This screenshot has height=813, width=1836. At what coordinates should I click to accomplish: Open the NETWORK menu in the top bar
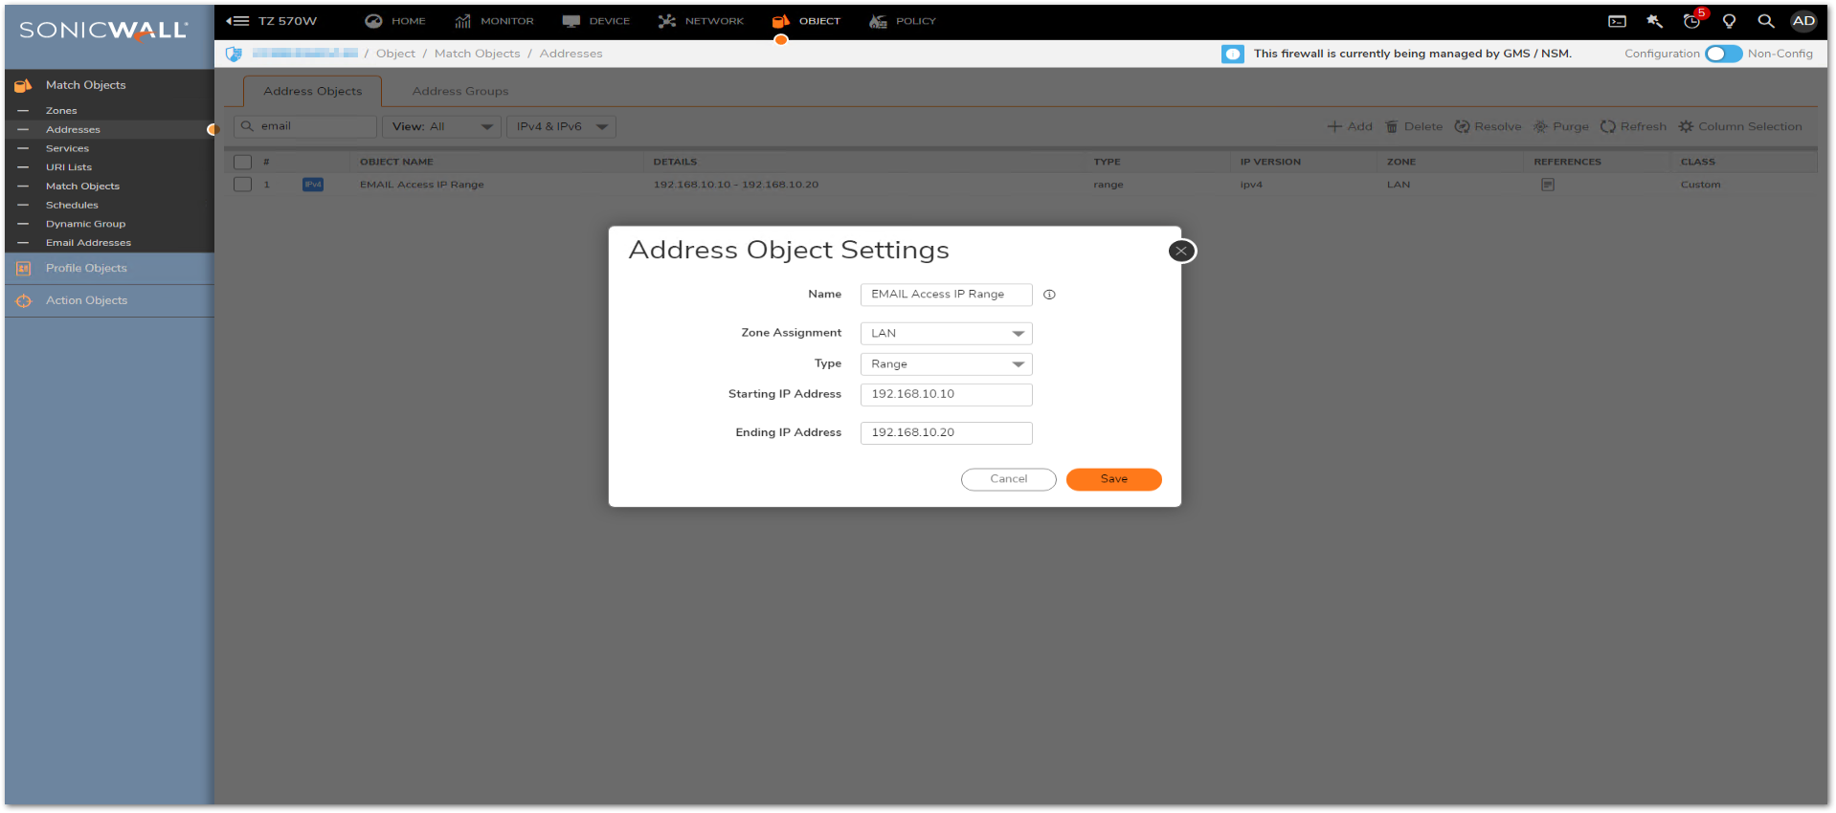point(701,21)
